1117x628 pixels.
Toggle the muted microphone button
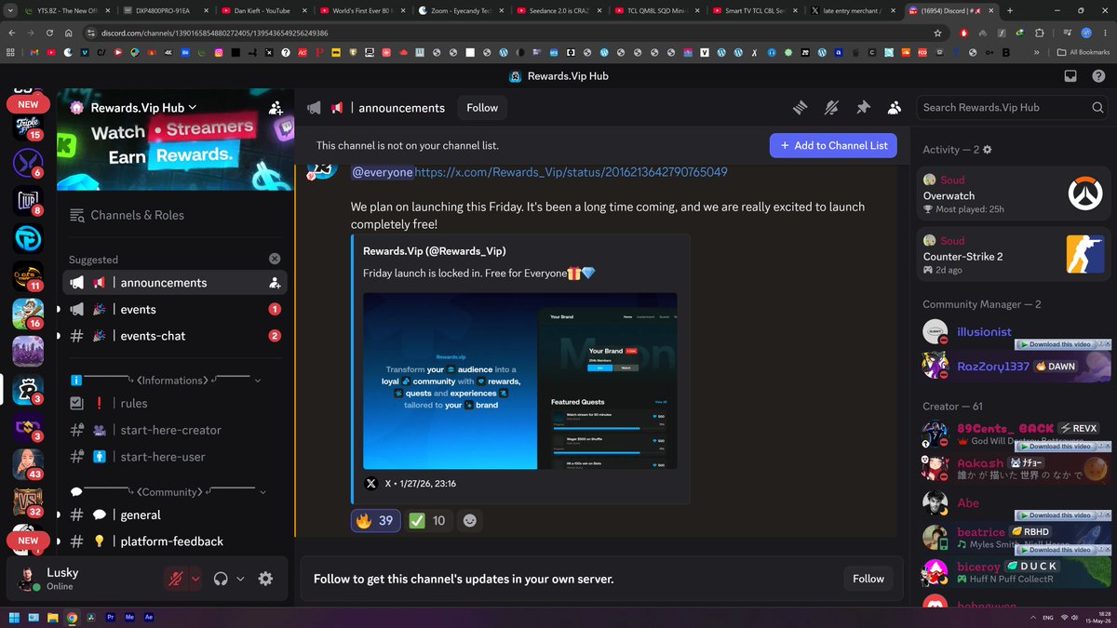175,579
